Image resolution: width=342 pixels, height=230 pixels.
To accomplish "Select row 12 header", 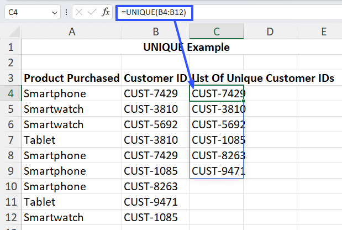I will (x=10, y=218).
